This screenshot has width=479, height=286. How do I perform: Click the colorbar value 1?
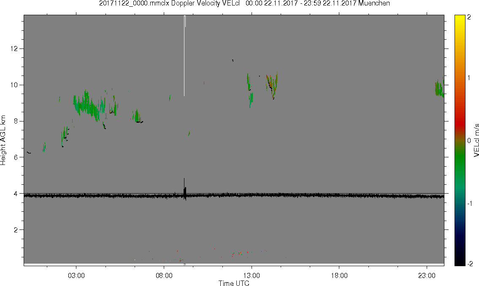(x=469, y=78)
